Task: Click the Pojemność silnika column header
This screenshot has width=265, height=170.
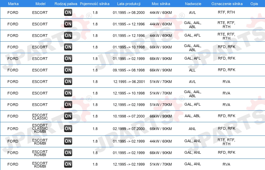Action: pos(95,4)
